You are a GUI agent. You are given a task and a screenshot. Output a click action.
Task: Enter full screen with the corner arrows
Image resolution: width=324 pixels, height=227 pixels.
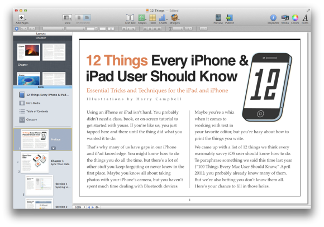308,10
